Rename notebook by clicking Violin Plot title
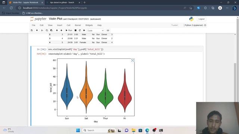The image size is (239, 134). (x=56, y=19)
